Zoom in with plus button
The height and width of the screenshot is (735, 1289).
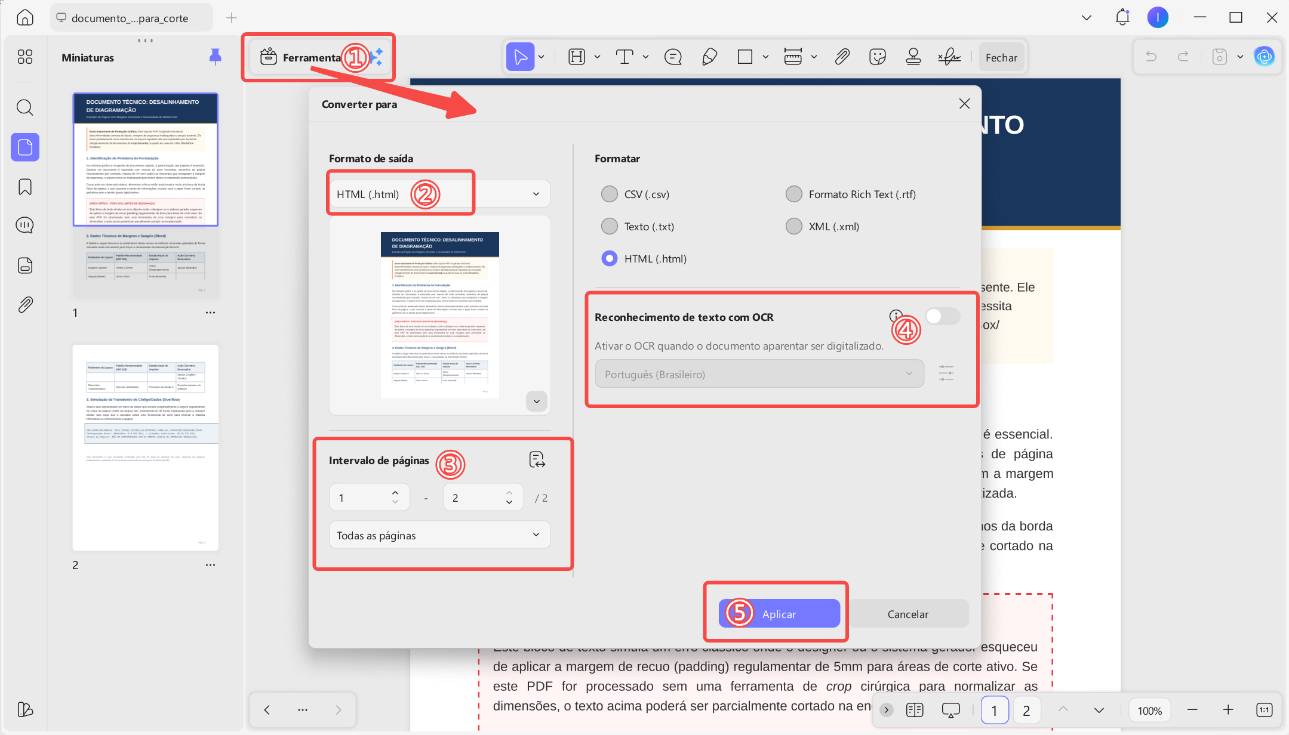click(x=1228, y=710)
